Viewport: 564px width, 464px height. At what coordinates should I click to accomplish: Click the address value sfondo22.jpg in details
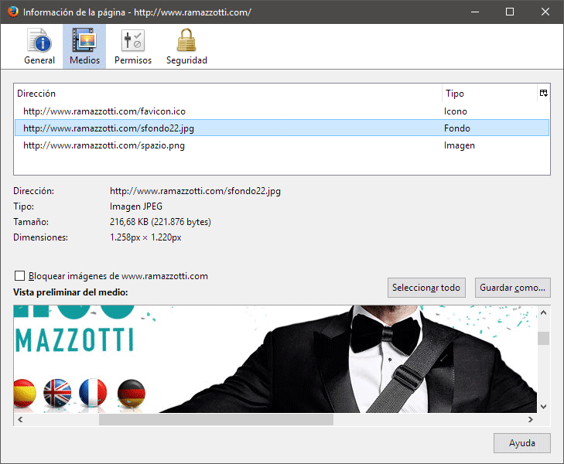click(195, 191)
